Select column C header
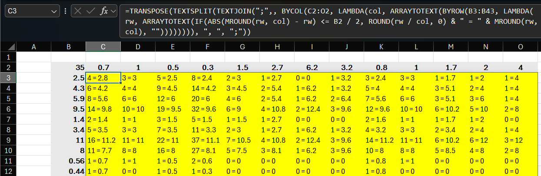Screen dimensions: 541x176 [x=103, y=46]
